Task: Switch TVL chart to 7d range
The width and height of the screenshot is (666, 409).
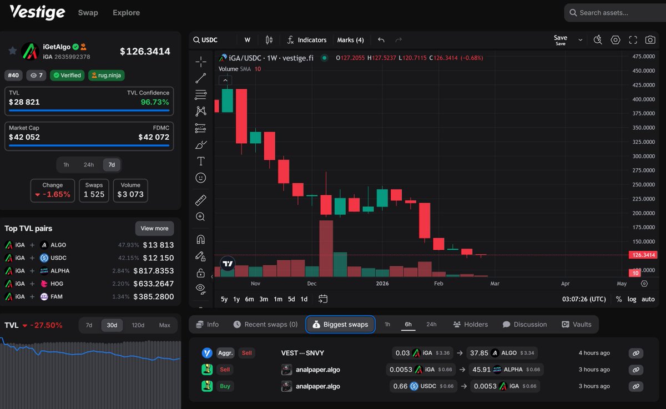Action: [89, 325]
